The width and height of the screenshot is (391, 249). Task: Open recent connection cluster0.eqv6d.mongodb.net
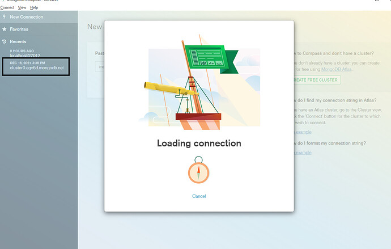37,67
